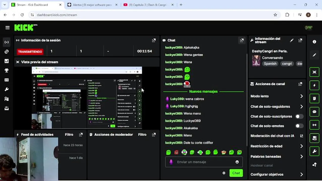Open the browser tab search dropdown arrow
The width and height of the screenshot is (322, 181).
[x=5, y=5]
